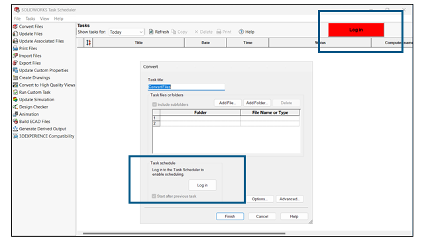
Task: Click the Finish button in the Convert dialog
Action: point(230,216)
